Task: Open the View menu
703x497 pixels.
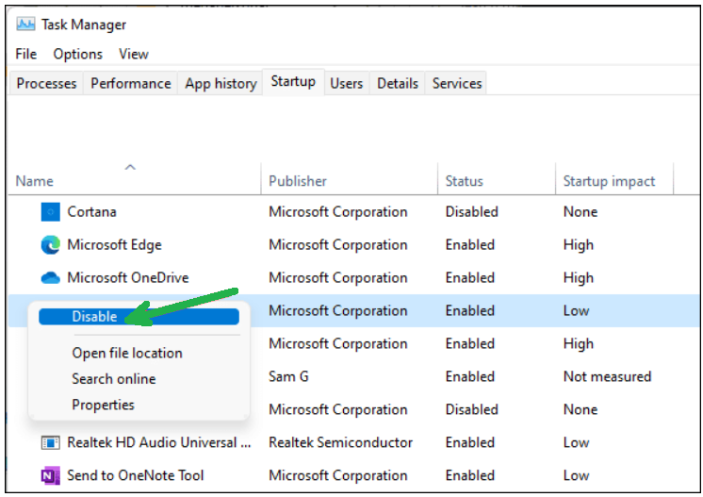Action: [x=134, y=54]
